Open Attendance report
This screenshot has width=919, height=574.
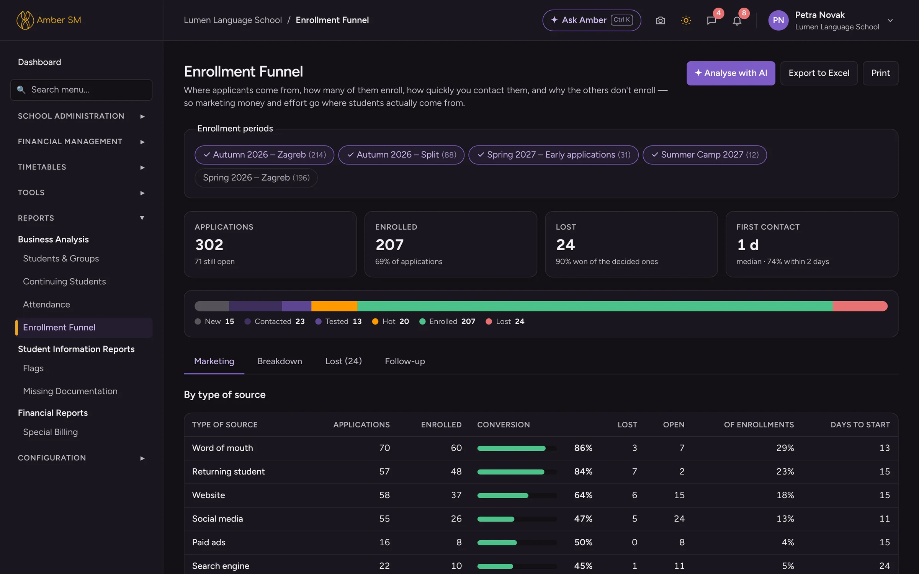(x=46, y=304)
